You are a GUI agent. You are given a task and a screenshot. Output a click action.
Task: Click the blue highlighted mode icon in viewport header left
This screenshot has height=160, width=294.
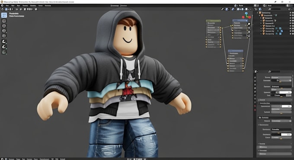[x=6, y=9]
